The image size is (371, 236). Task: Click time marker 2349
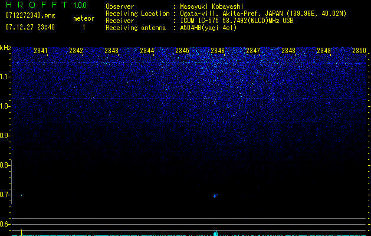click(x=324, y=51)
